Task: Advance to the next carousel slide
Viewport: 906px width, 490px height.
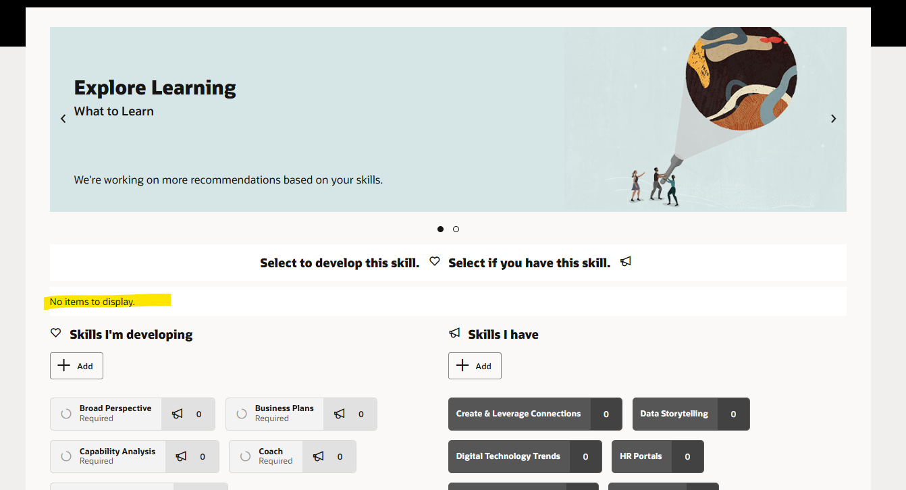Action: click(x=833, y=119)
